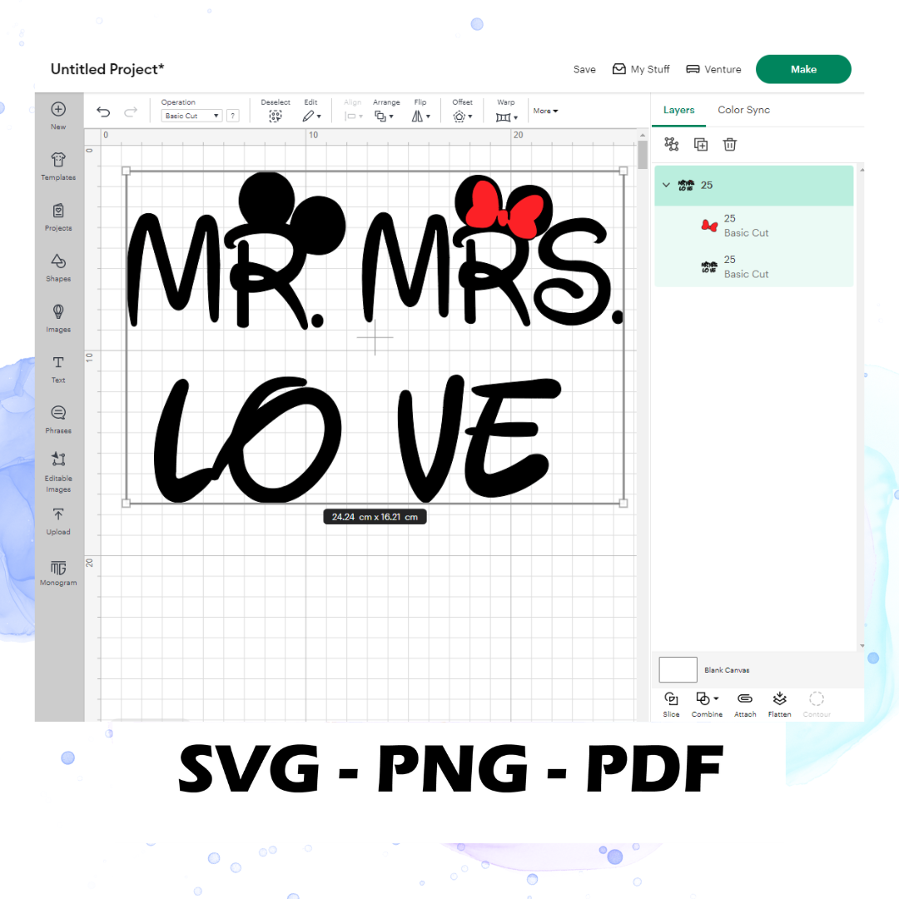Click the top-left selection handle
Image resolution: width=899 pixels, height=899 pixels.
[x=127, y=171]
